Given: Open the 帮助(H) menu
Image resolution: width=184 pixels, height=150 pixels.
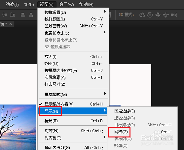Looking at the screenshot, I should click(x=86, y=4).
